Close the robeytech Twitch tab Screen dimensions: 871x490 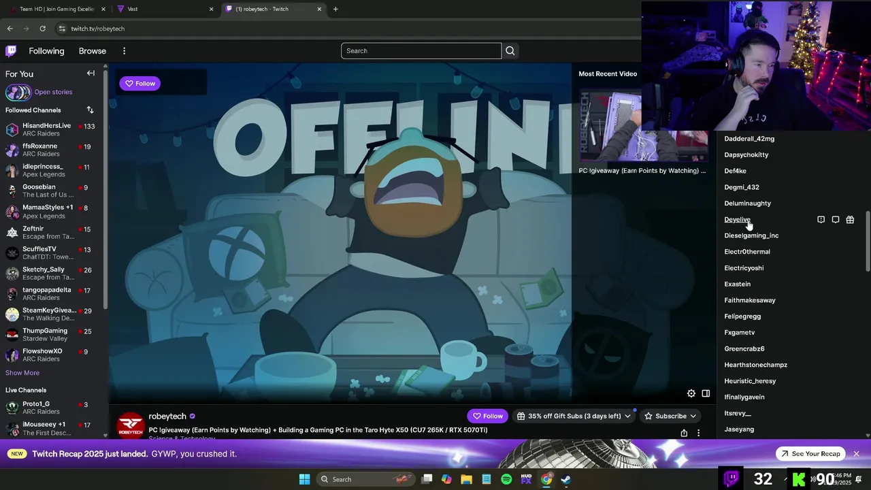click(319, 9)
